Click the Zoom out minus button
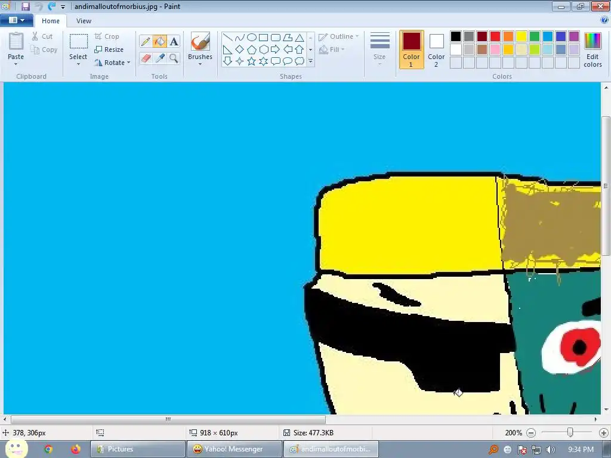The image size is (611, 458). [x=531, y=433]
